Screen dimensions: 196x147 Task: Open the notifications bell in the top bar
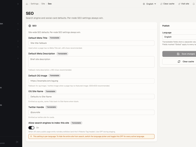pyautogui.click(x=193, y=4)
